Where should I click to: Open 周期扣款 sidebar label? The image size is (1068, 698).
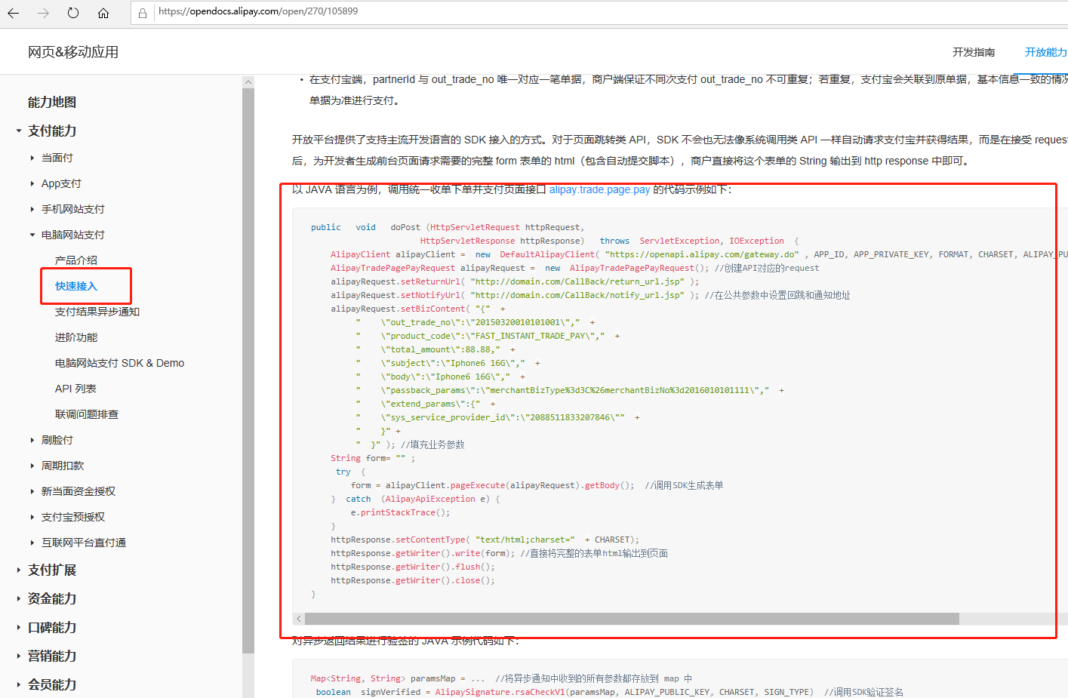pos(63,466)
